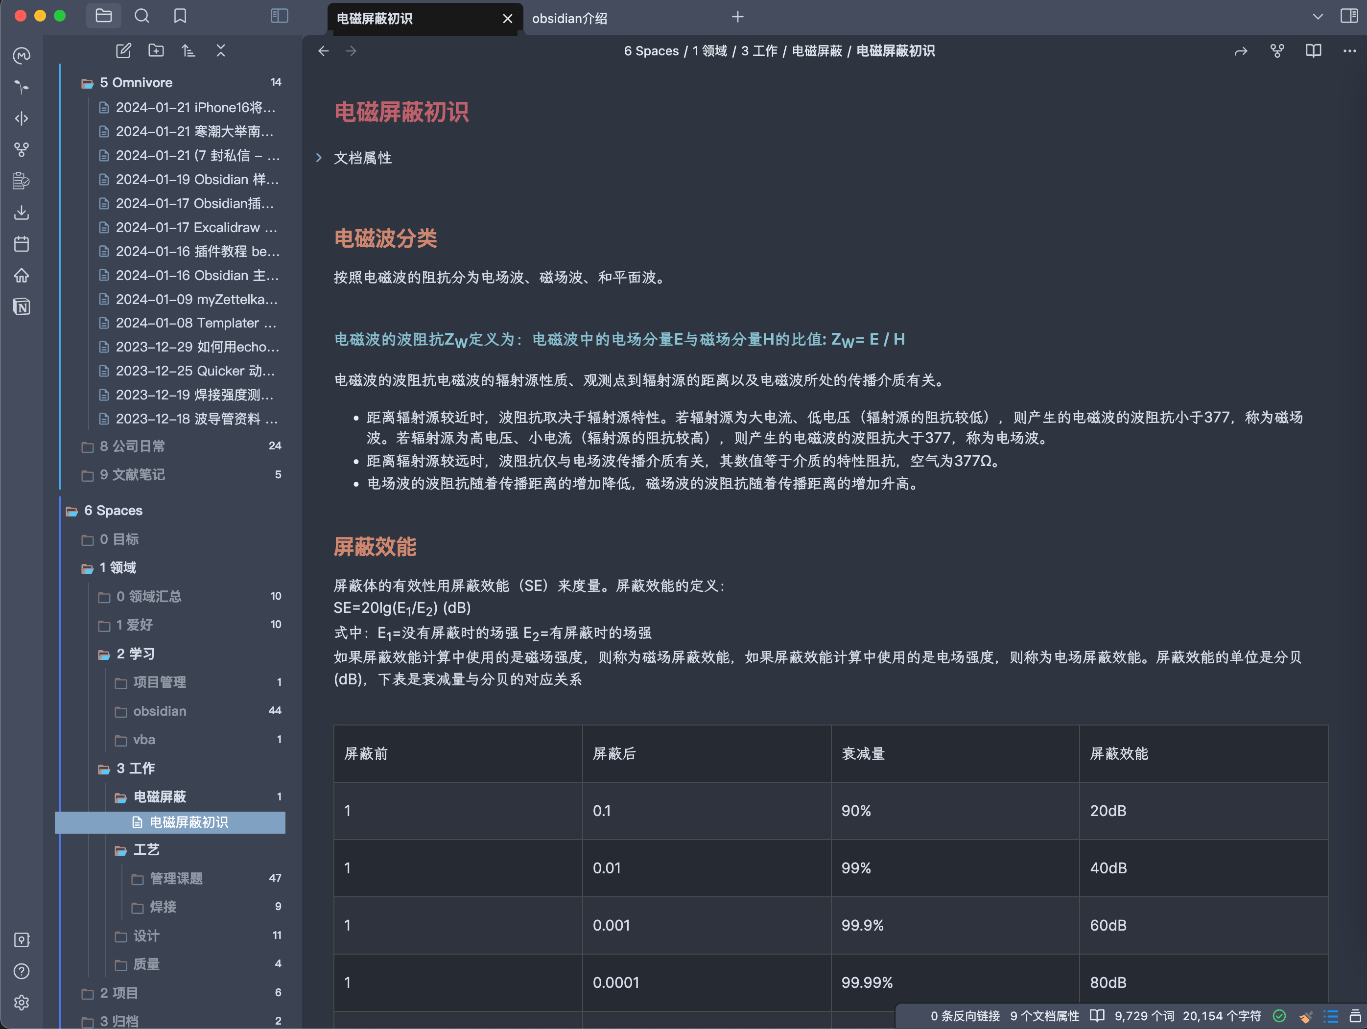This screenshot has width=1367, height=1029.
Task: Open homepage house ribbon icon
Action: coord(22,276)
